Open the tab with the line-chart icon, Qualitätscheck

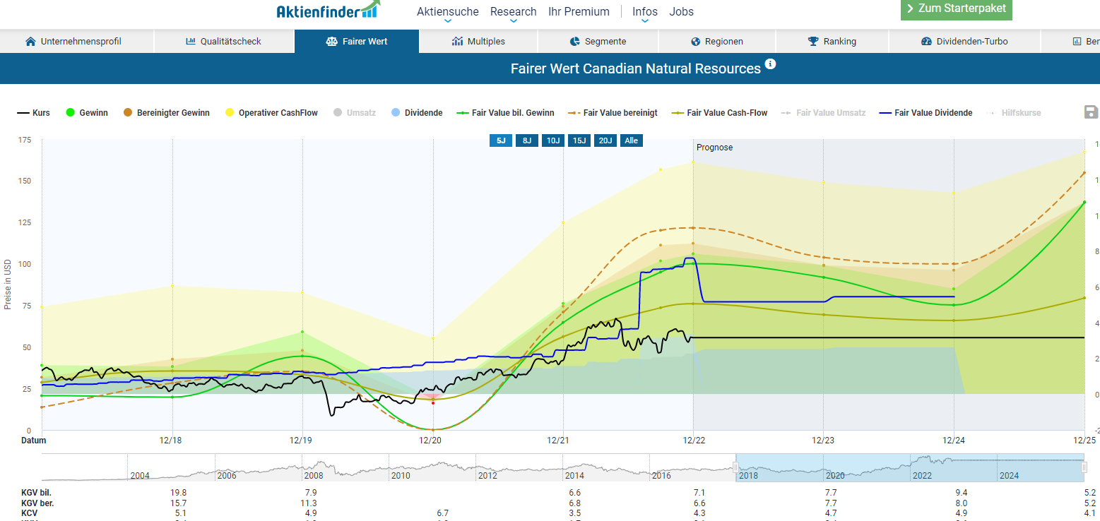point(224,41)
